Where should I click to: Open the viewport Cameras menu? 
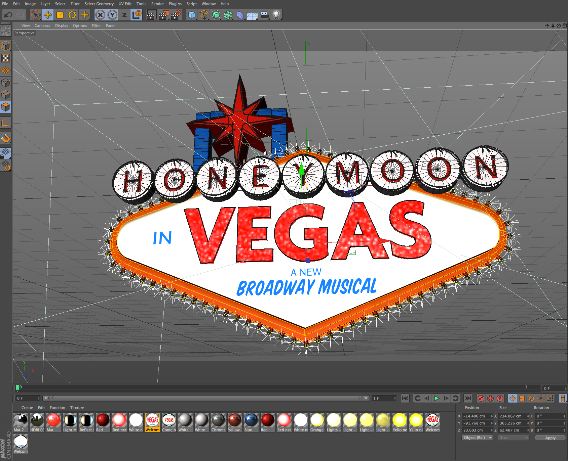tap(42, 26)
